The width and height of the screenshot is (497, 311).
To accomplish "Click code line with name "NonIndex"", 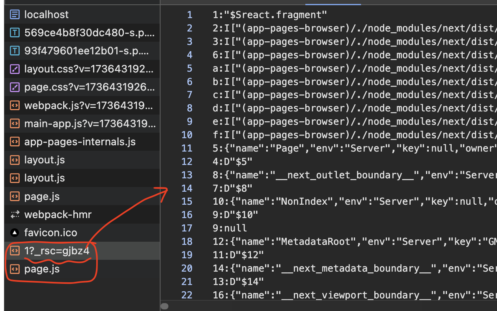I will [354, 202].
